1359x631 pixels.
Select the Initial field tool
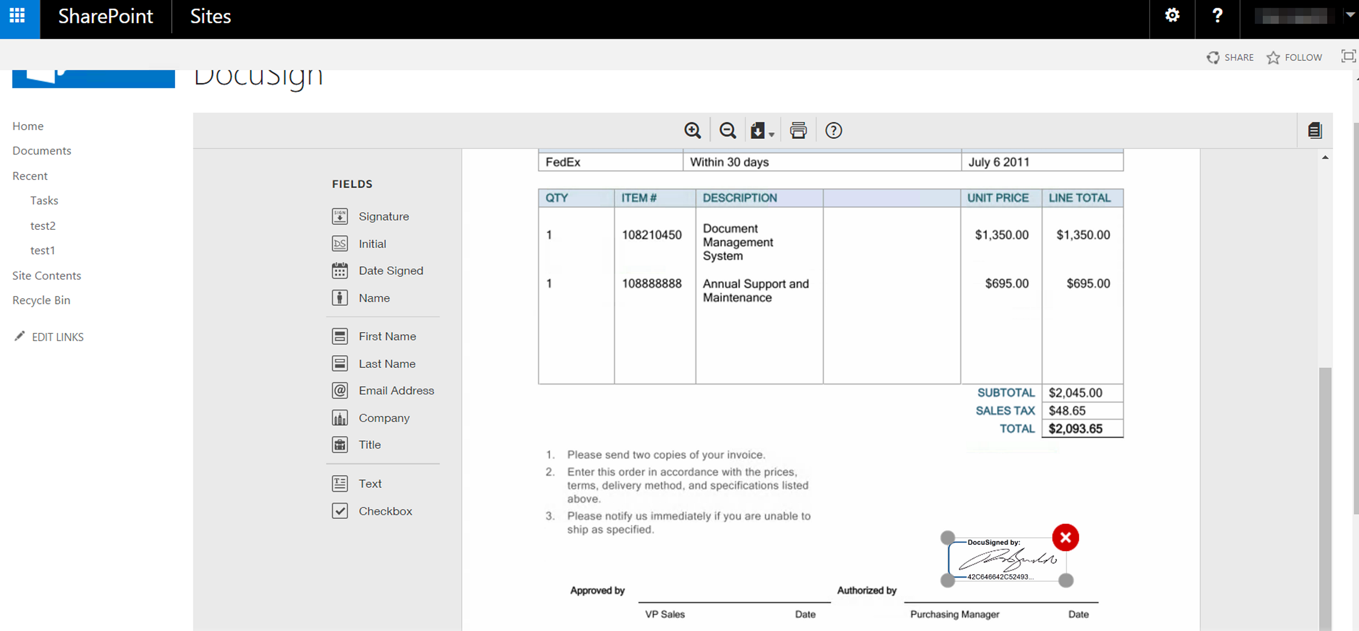point(371,243)
